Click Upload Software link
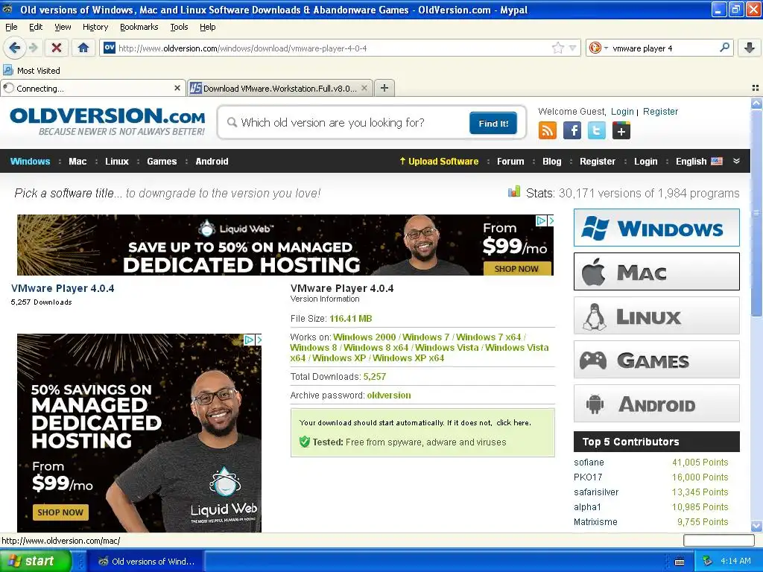Screen dimensions: 763x572 click(x=439, y=162)
